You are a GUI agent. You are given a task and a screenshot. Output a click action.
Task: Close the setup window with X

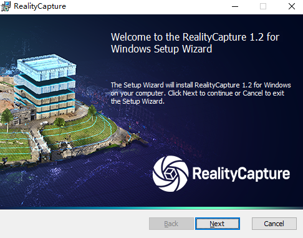(292, 6)
